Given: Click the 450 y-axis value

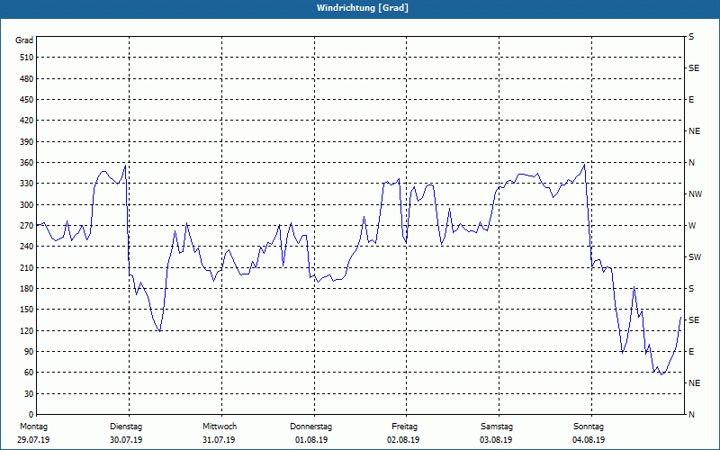Looking at the screenshot, I should click(x=27, y=100).
